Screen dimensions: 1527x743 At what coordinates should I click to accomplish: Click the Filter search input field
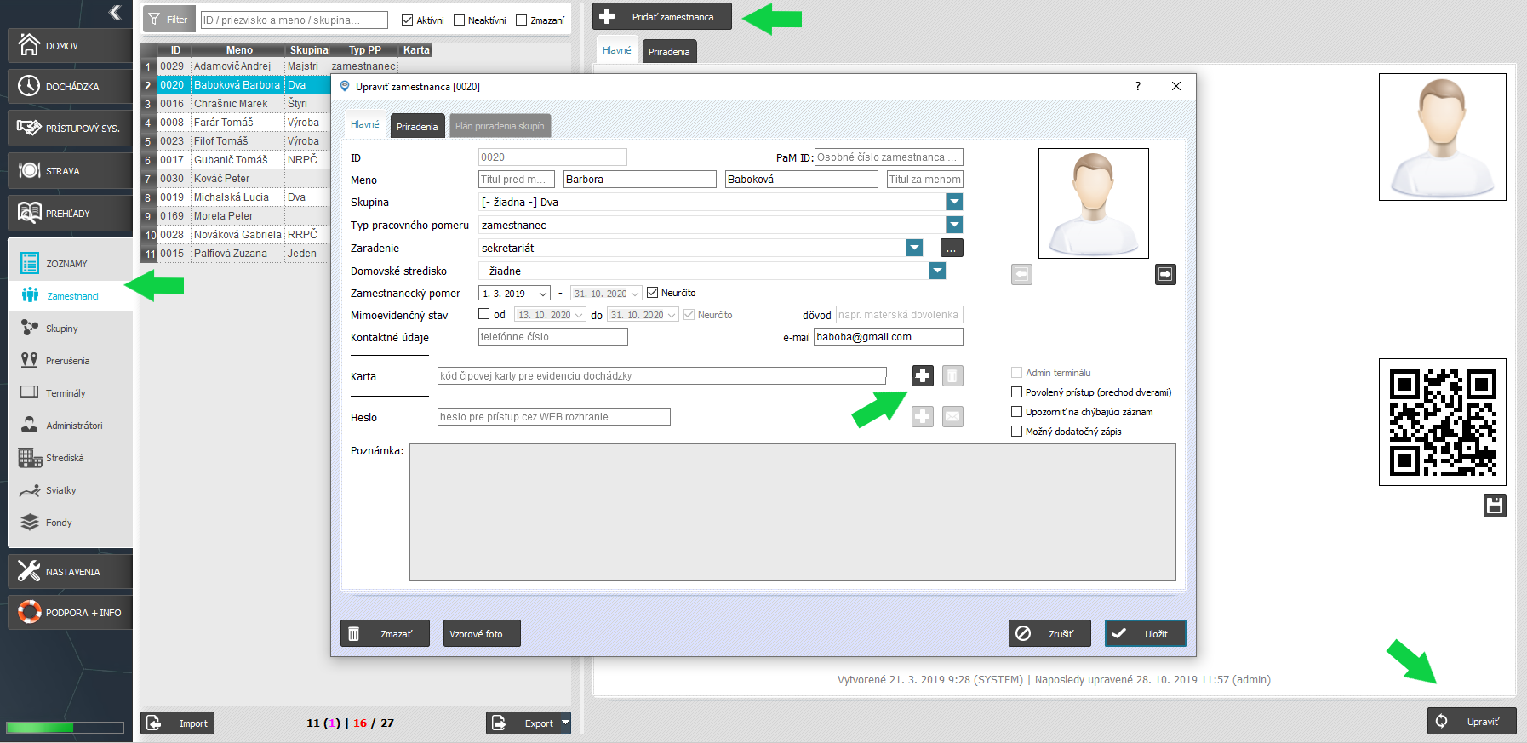[294, 20]
